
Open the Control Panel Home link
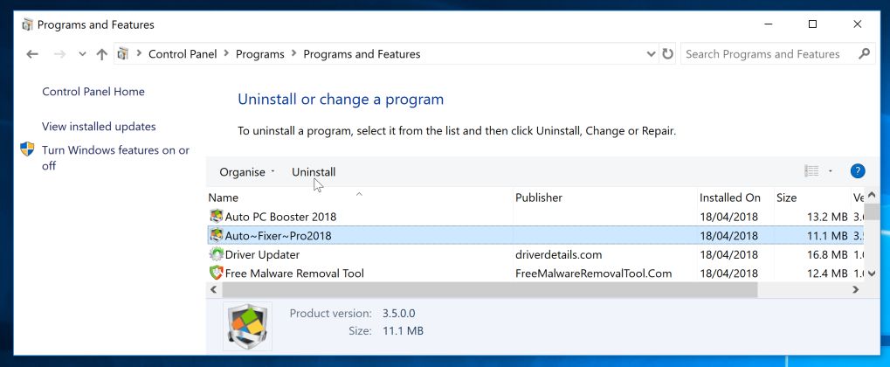(93, 92)
